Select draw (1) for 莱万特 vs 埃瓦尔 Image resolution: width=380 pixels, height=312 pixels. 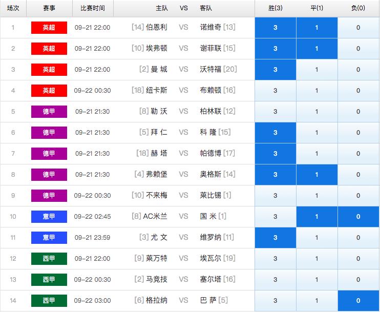[316, 259]
